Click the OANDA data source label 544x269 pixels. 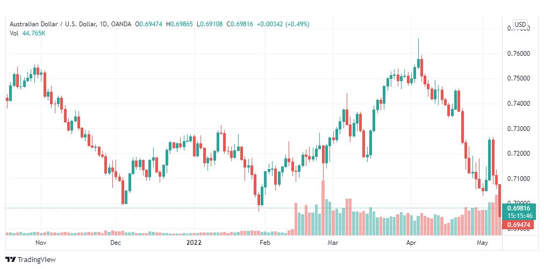[x=121, y=24]
